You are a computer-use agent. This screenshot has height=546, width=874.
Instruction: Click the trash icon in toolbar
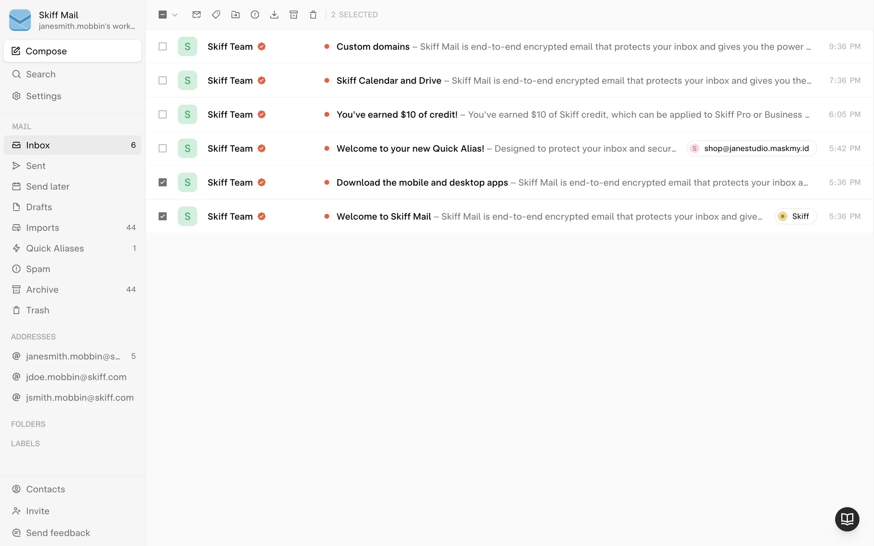point(313,15)
